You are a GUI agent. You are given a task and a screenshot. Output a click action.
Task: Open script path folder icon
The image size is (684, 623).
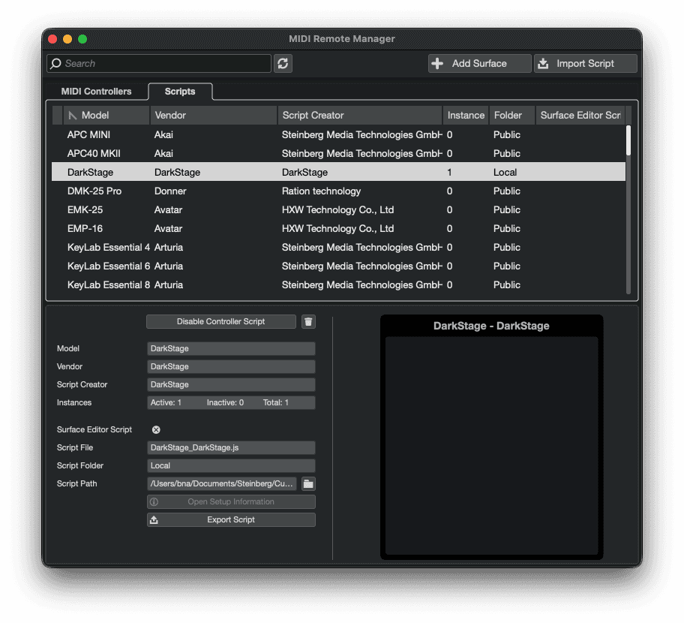308,483
